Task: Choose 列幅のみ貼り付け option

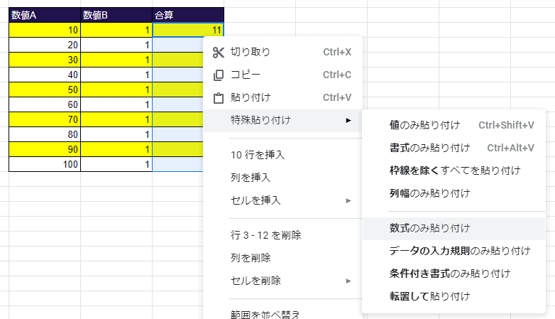Action: [429, 193]
